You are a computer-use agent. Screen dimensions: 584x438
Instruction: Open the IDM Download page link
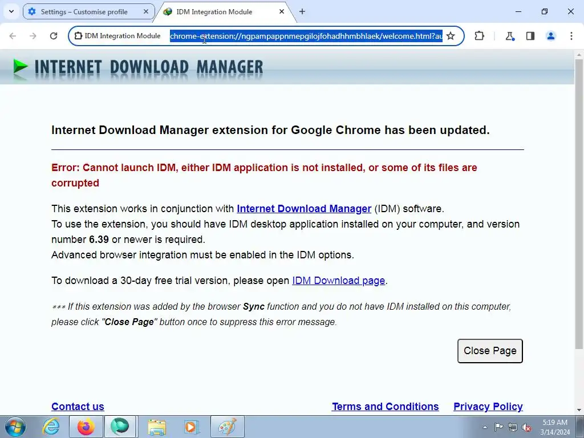point(339,281)
